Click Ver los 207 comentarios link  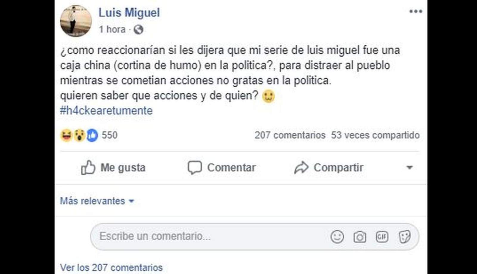111,267
